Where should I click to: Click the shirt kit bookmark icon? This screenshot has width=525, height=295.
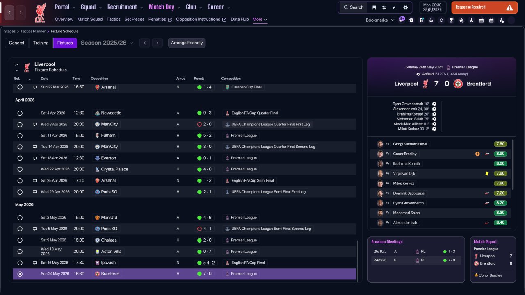(x=411, y=20)
